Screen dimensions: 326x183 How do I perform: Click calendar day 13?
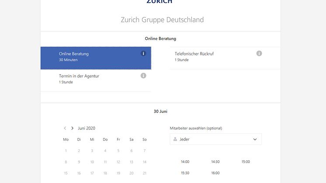[x=132, y=162]
